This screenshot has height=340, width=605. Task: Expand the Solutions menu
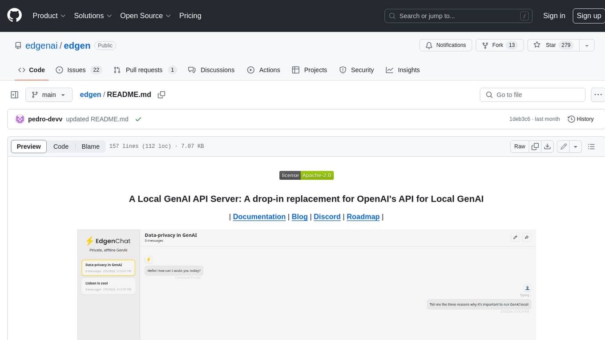[x=93, y=16]
